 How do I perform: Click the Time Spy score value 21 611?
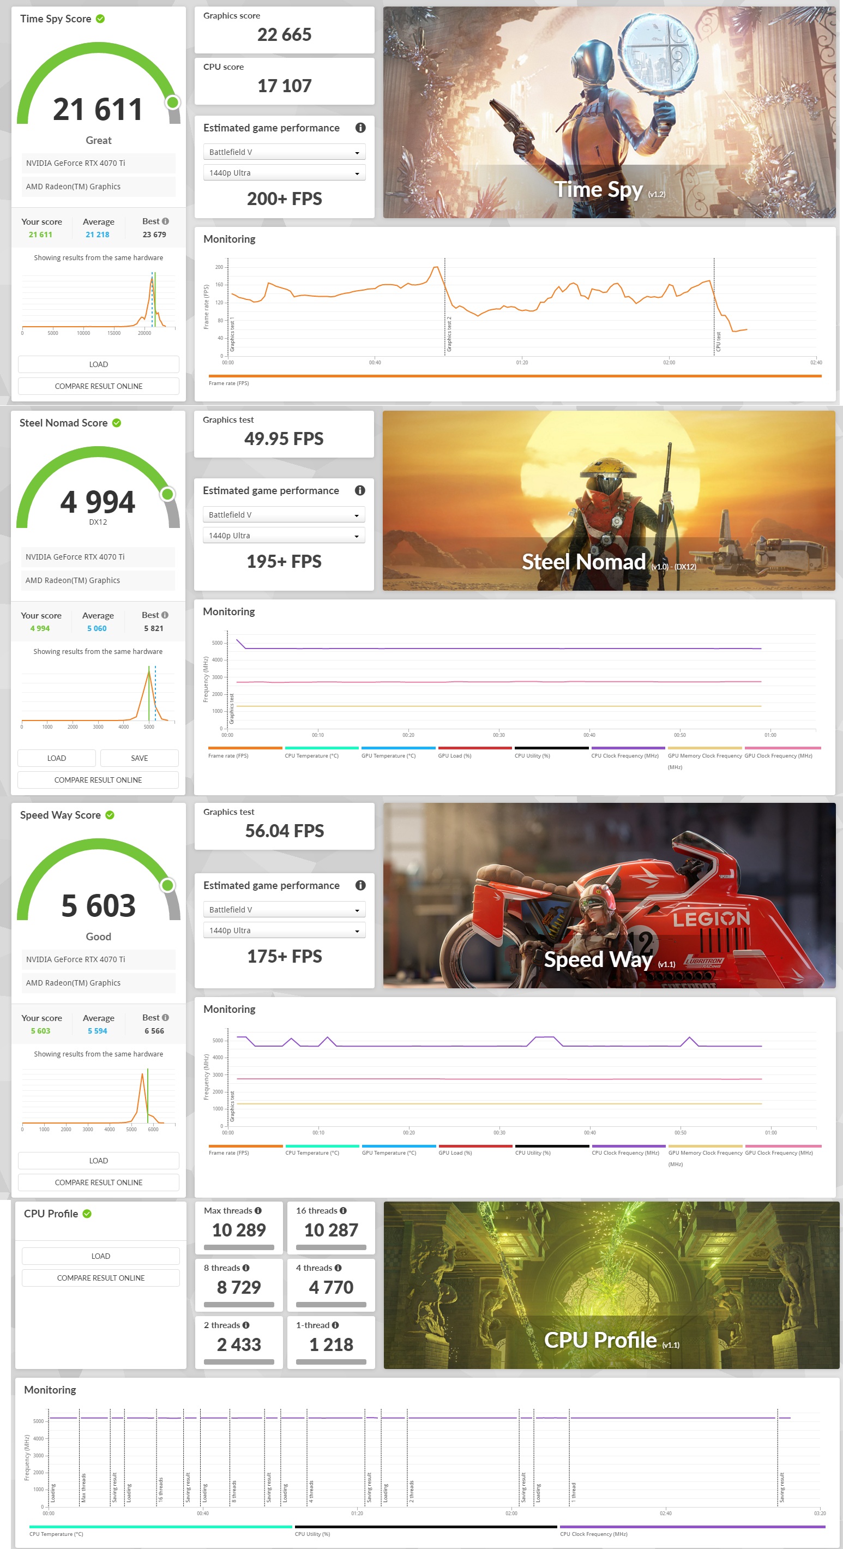[x=98, y=110]
